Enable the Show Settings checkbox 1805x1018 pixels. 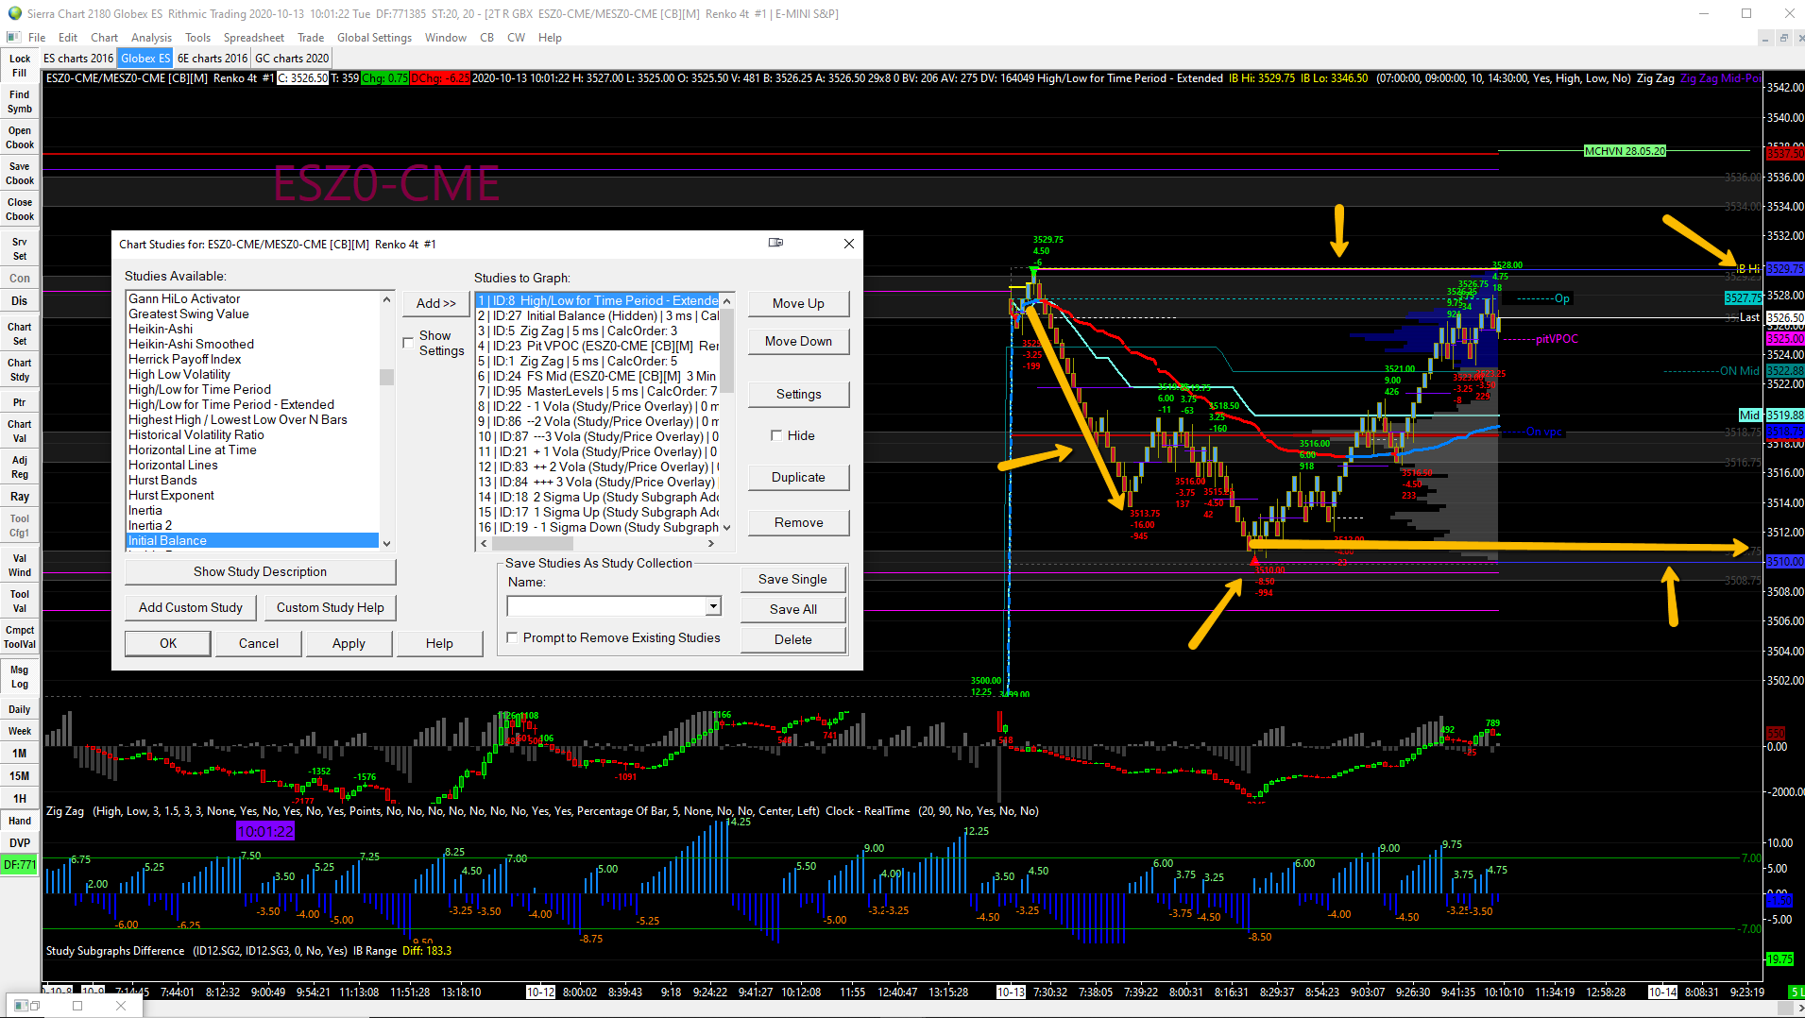[408, 342]
